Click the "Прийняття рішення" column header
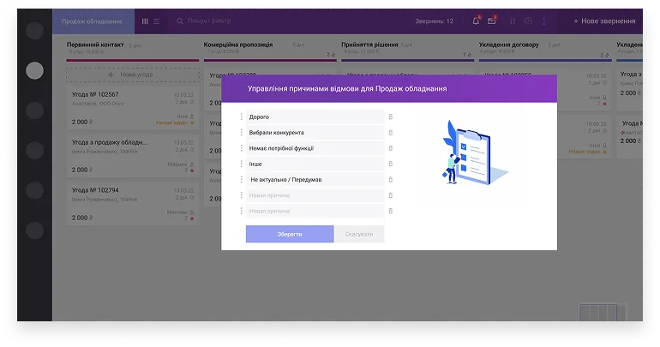This screenshot has height=347, width=660. tap(369, 45)
